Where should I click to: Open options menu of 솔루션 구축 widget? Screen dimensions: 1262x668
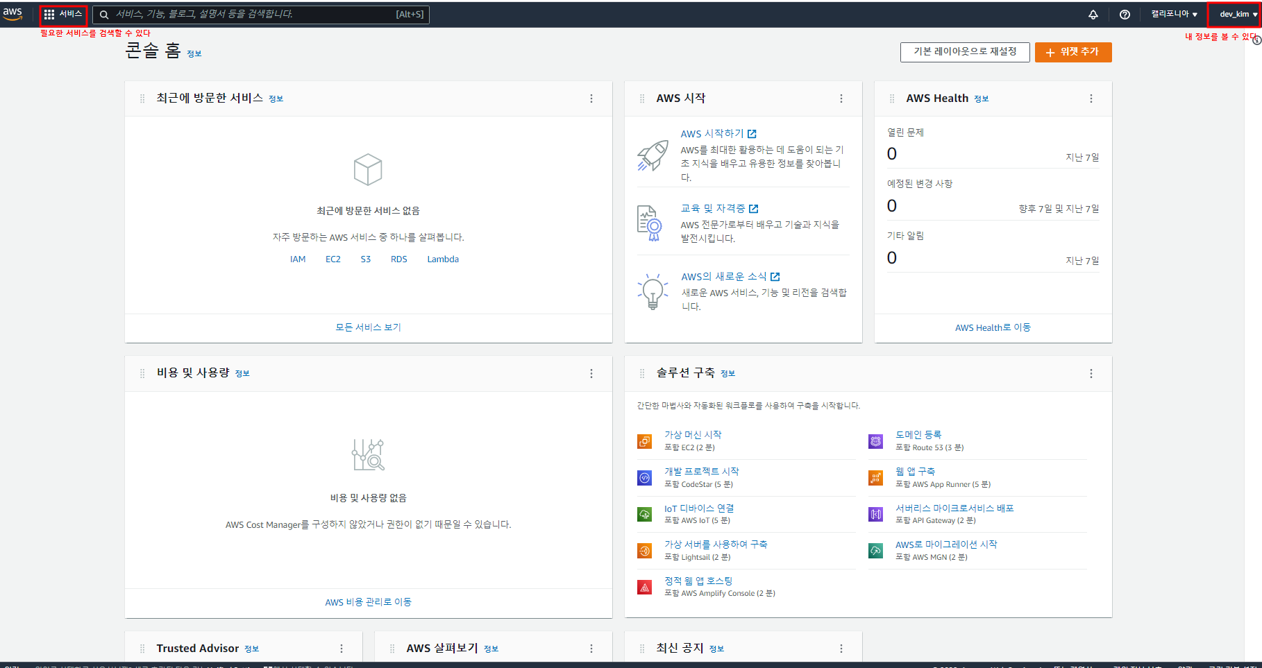[1091, 374]
